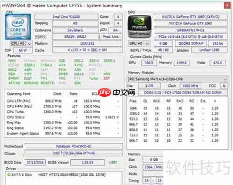Click the Ring Status row
The width and height of the screenshot is (233, 185).
pyautogui.click(x=63, y=128)
